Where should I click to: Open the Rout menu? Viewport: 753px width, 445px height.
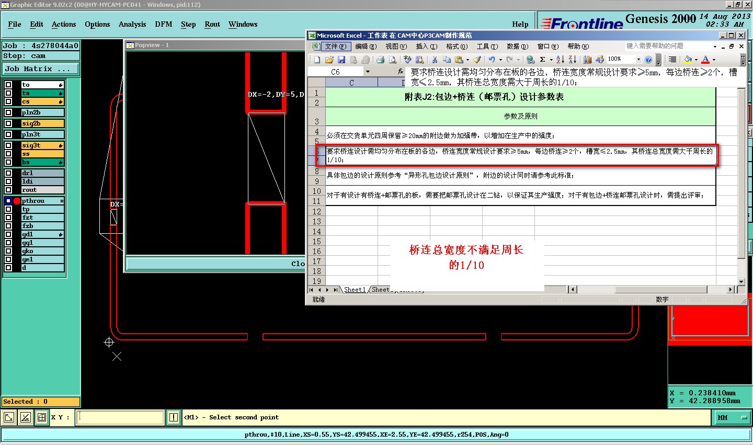(x=212, y=24)
